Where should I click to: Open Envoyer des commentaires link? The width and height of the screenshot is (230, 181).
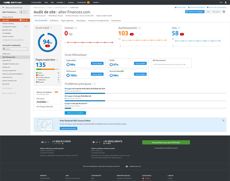click(217, 7)
